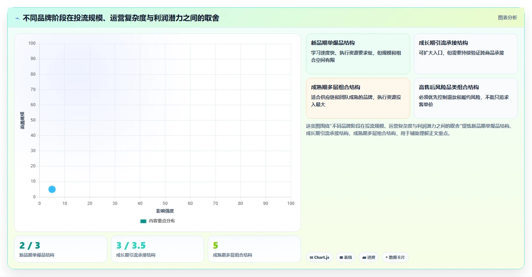Click the 内容重点分布 legend label
The width and height of the screenshot is (532, 277).
click(162, 221)
